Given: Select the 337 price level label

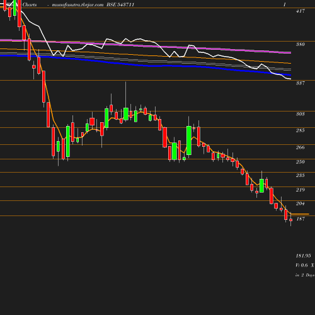Looking at the screenshot, I should [x=301, y=83].
